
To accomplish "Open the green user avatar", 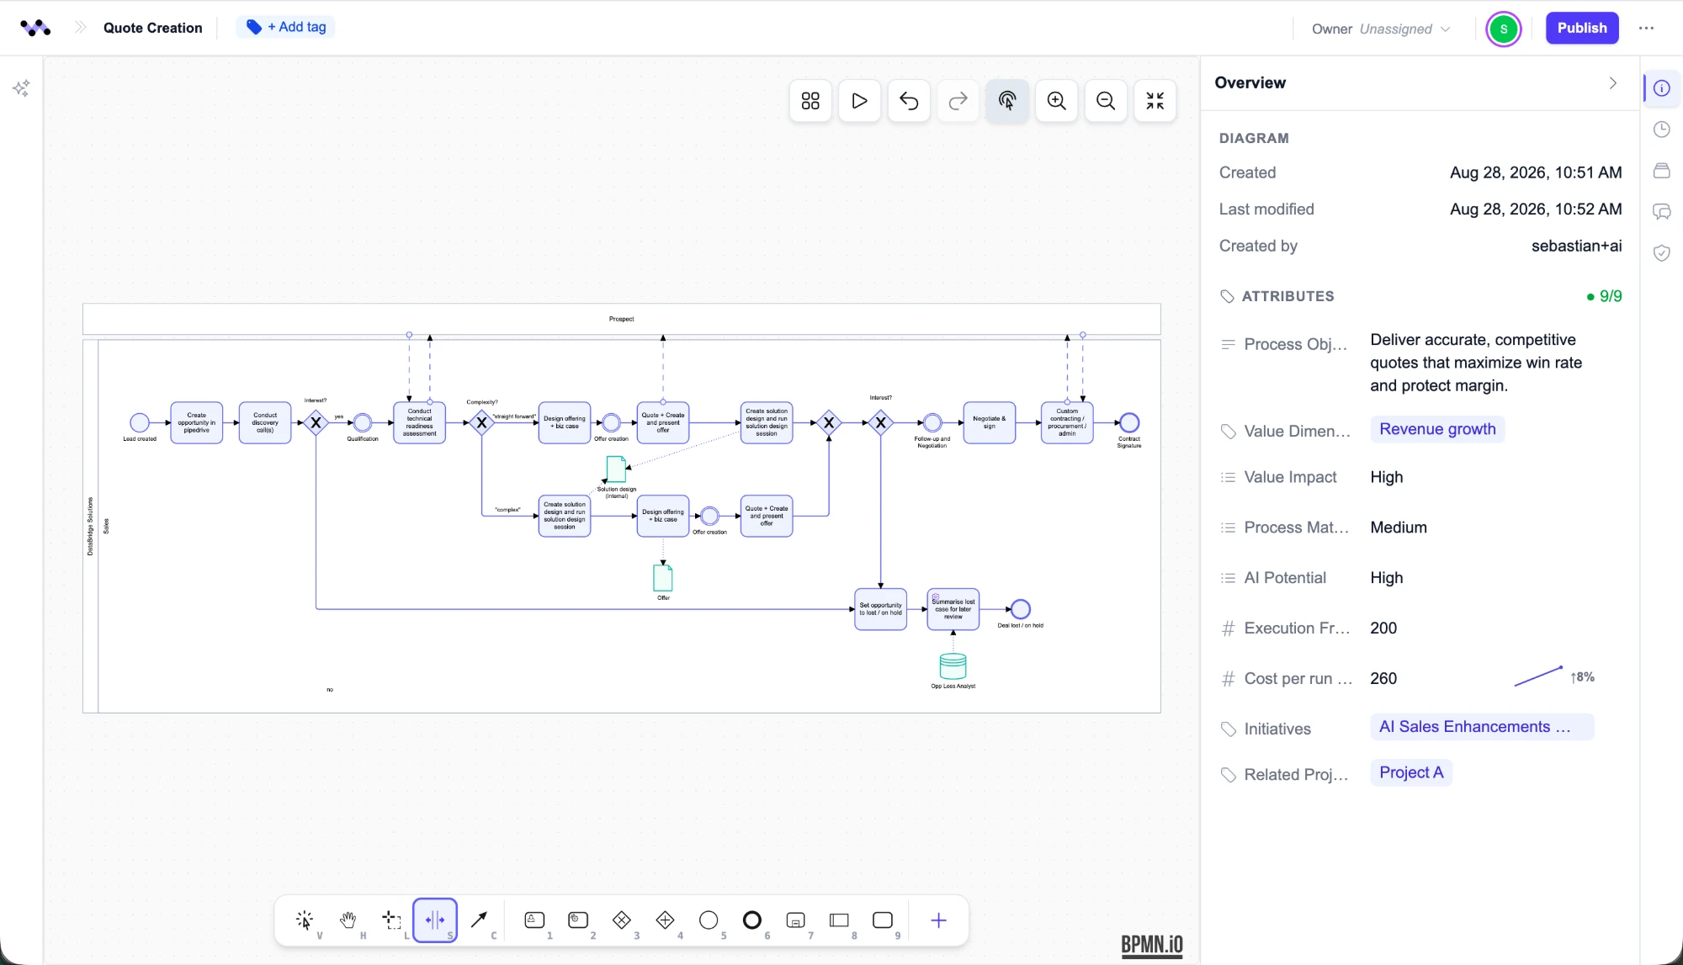I will (x=1503, y=29).
